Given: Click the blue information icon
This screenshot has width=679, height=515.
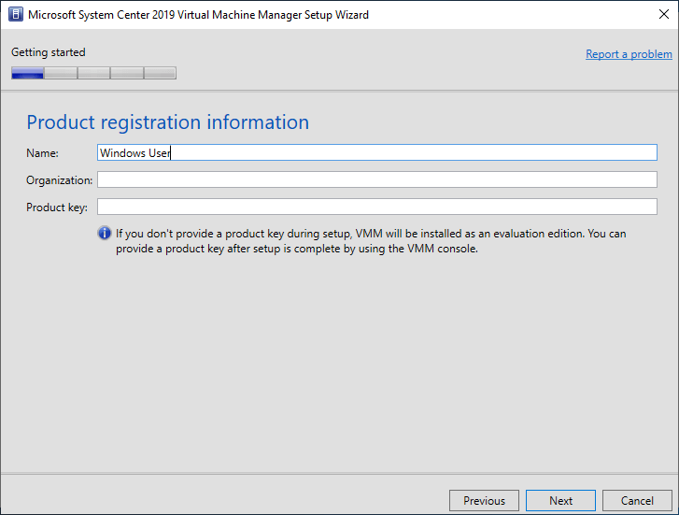Looking at the screenshot, I should pyautogui.click(x=105, y=234).
